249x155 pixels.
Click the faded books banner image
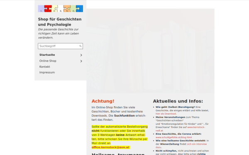pyautogui.click(x=150, y=51)
